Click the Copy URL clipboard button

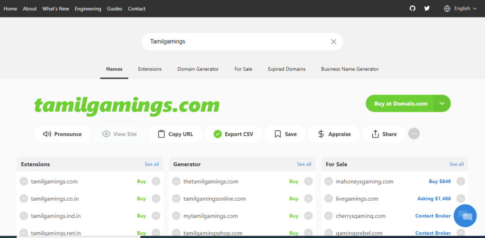coord(175,134)
